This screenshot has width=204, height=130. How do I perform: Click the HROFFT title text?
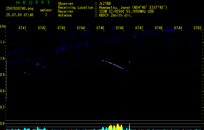pos(33,3)
